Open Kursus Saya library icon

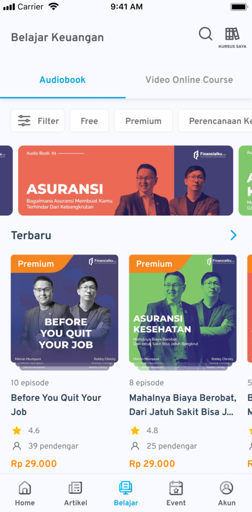pos(232,34)
